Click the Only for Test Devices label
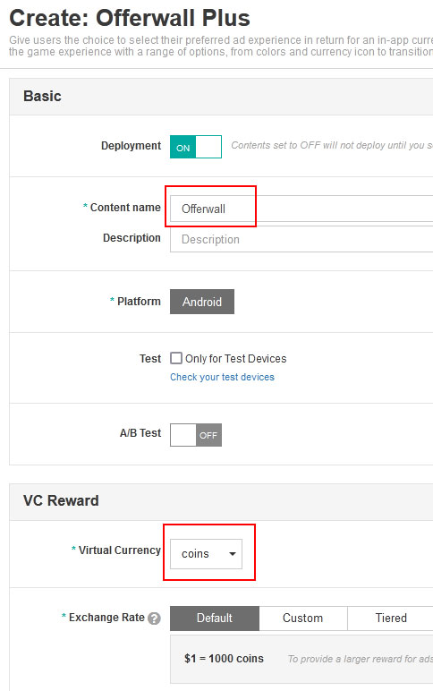433x691 pixels. tap(235, 359)
